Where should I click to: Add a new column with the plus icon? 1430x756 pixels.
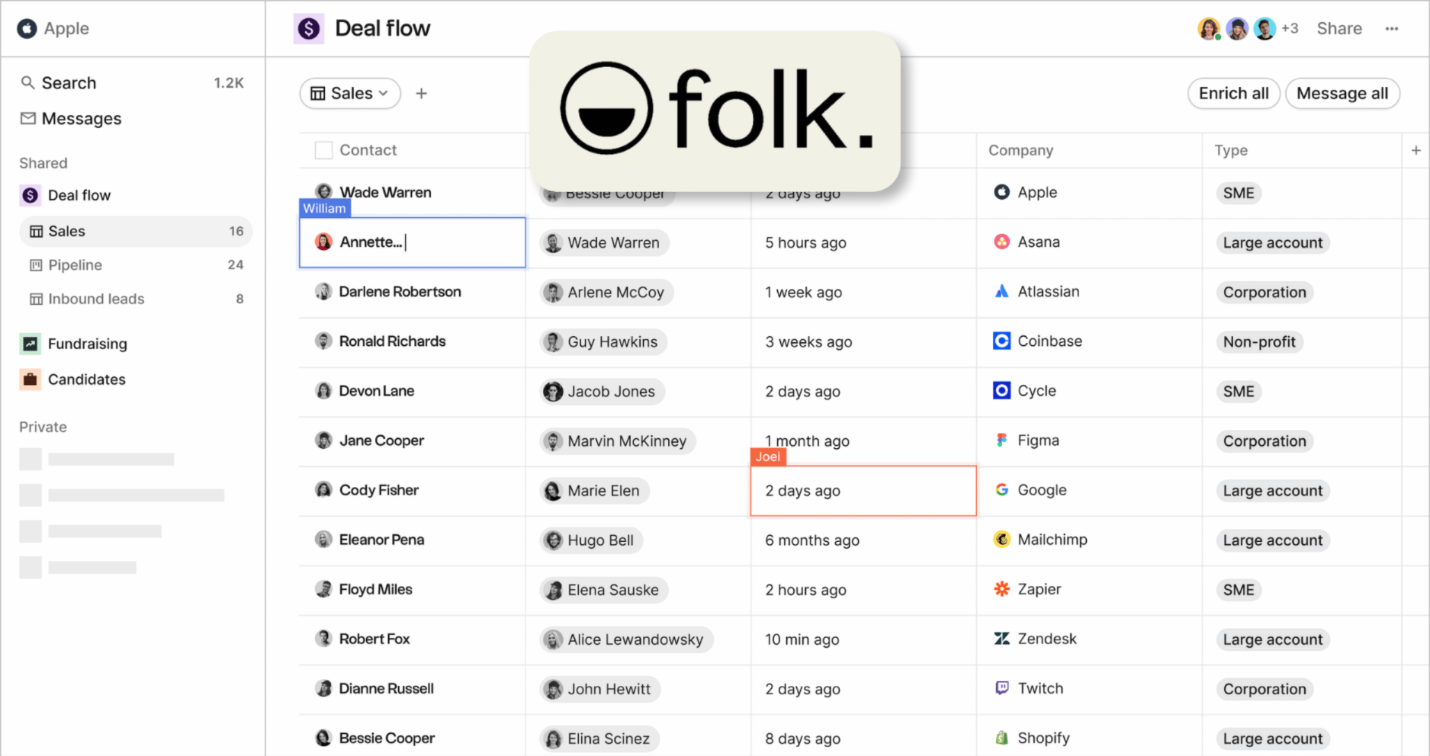[1416, 150]
